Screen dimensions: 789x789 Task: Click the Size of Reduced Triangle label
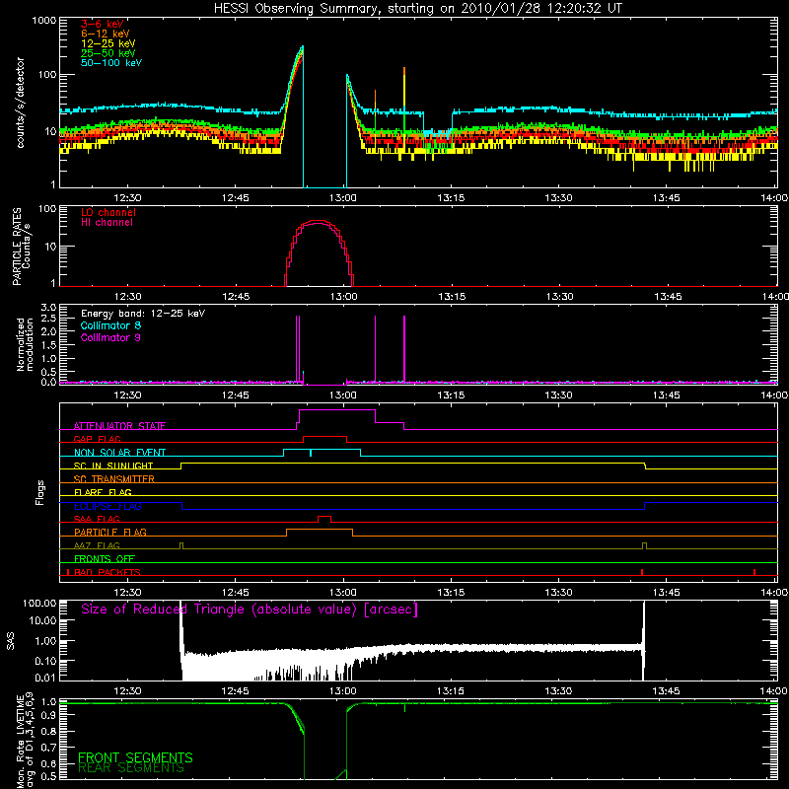[x=250, y=610]
